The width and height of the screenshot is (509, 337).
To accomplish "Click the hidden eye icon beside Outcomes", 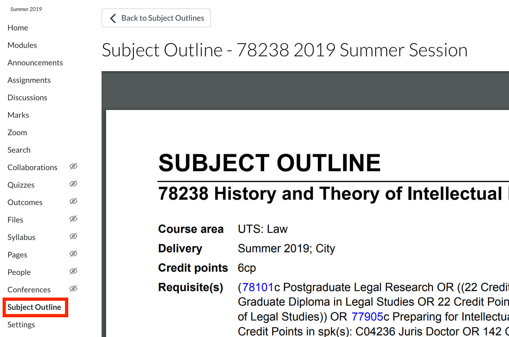I will pos(73,201).
